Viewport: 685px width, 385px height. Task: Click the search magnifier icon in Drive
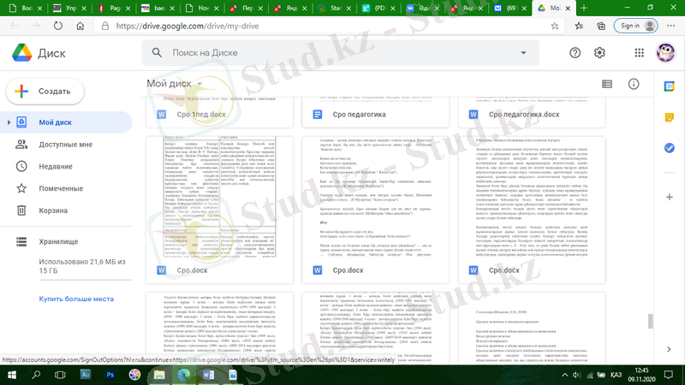click(157, 53)
